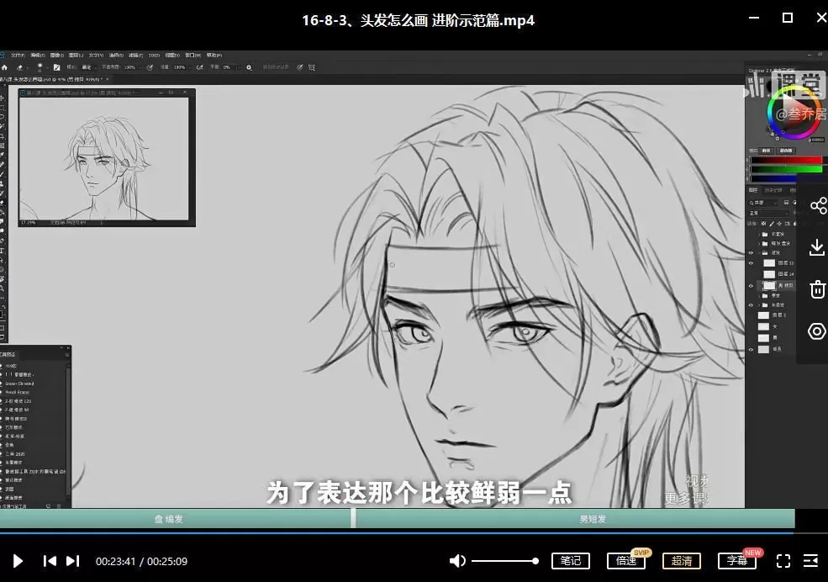Viewport: 828px width, 582px height.
Task: Click the trash delete icon
Action: (x=817, y=289)
